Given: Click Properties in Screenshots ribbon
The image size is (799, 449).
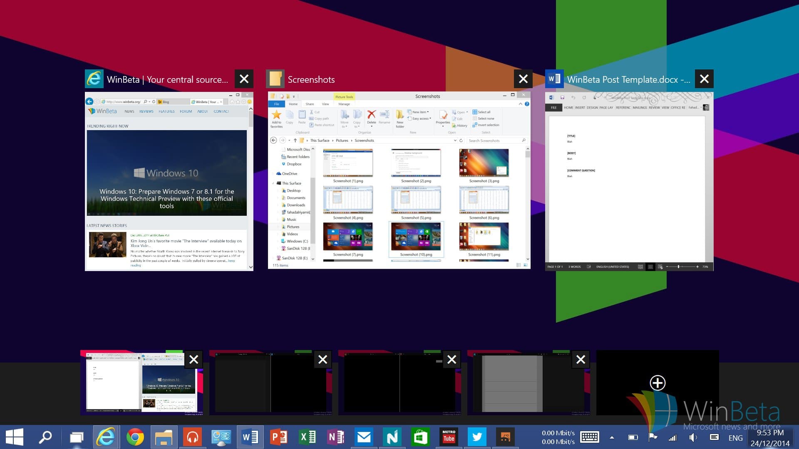Looking at the screenshot, I should pyautogui.click(x=443, y=118).
